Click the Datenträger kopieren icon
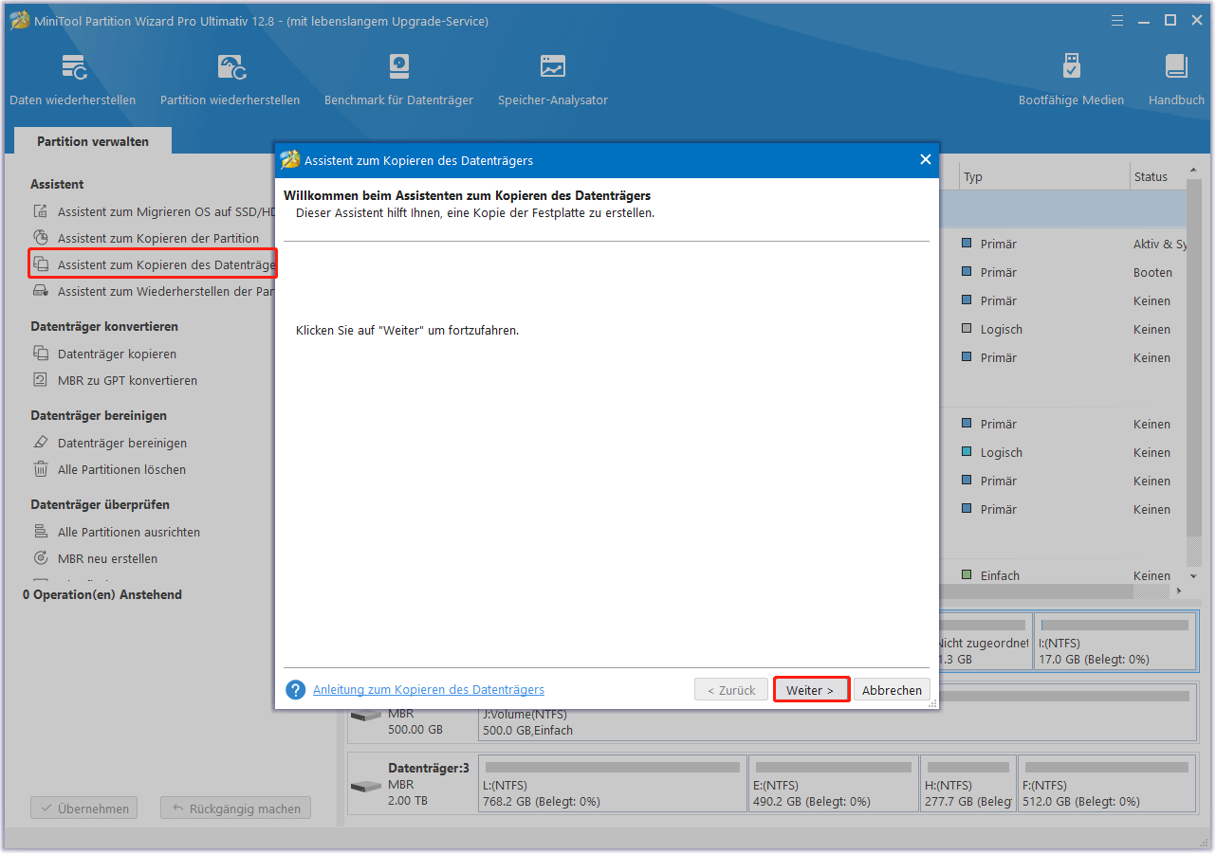This screenshot has height=854, width=1216. 41,354
